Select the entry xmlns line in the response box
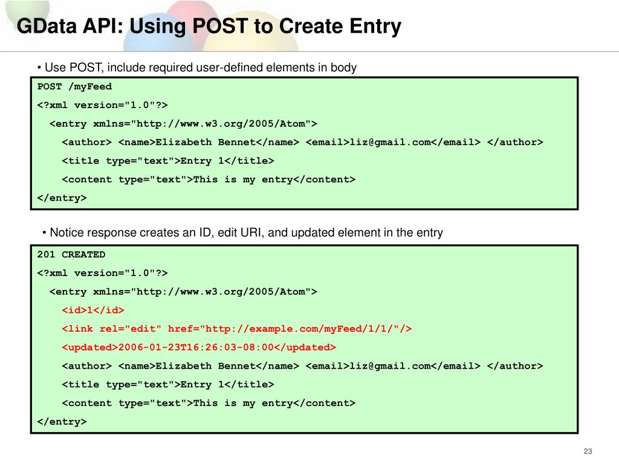Image resolution: width=619 pixels, height=464 pixels. (x=183, y=292)
